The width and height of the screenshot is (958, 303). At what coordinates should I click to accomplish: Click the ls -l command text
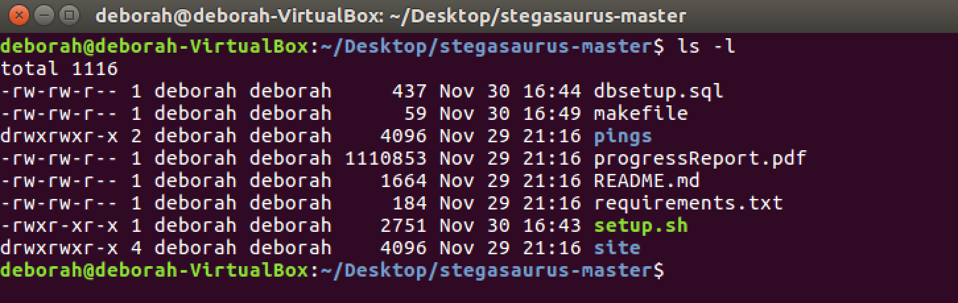(x=706, y=47)
